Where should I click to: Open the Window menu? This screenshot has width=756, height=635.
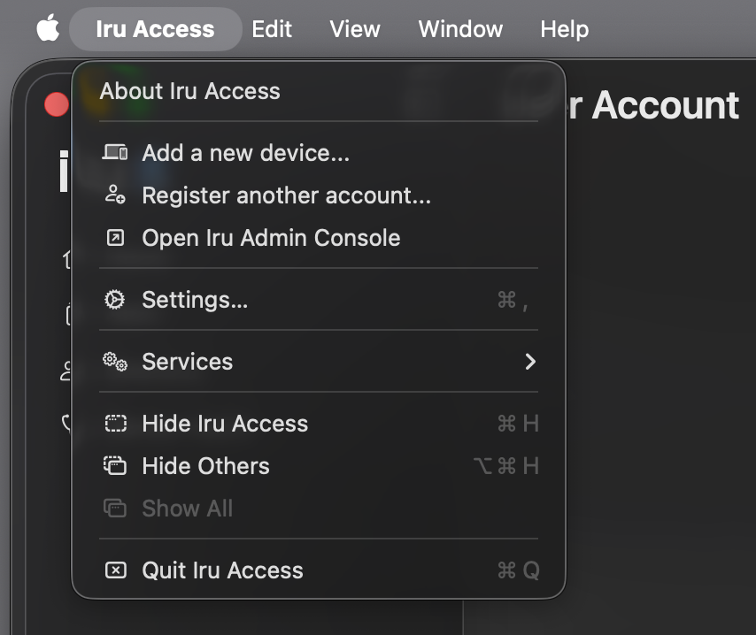point(460,29)
